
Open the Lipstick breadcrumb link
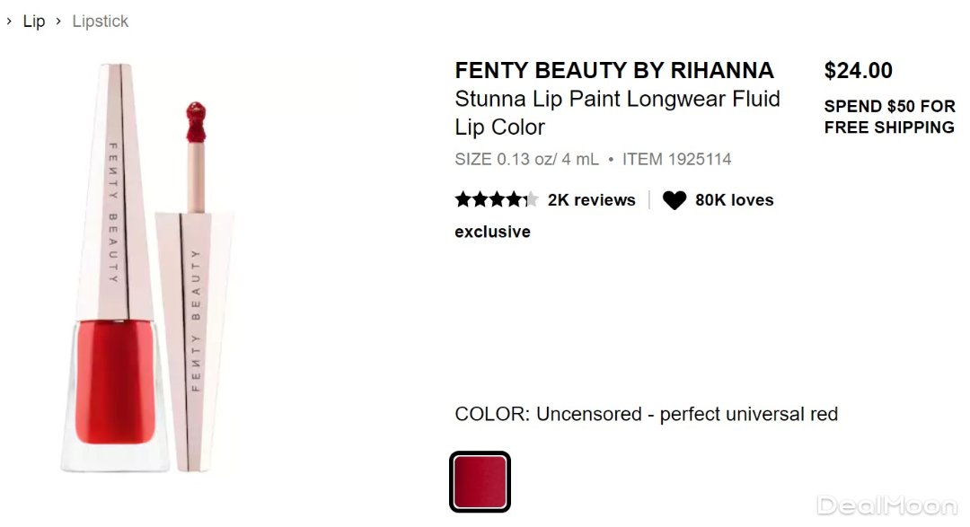[x=101, y=22]
